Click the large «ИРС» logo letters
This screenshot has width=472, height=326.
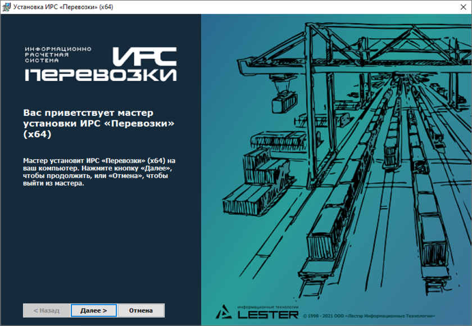[x=144, y=55]
